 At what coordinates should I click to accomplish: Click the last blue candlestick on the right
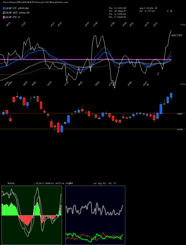pyautogui.click(x=171, y=95)
